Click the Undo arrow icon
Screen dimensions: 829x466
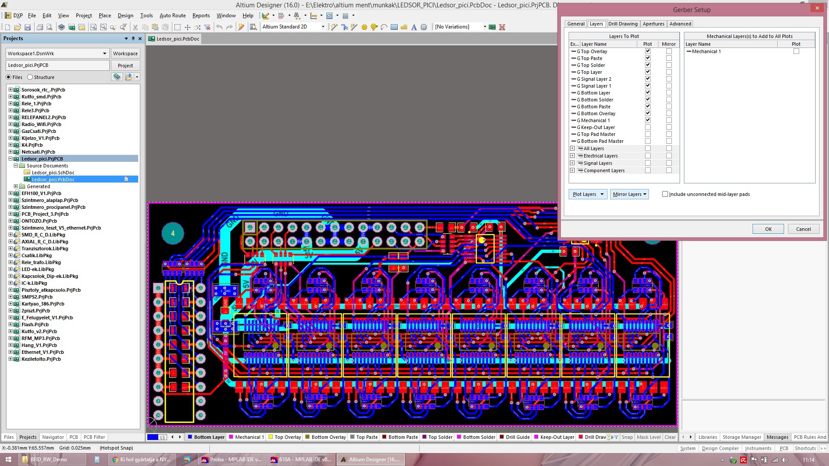point(219,27)
